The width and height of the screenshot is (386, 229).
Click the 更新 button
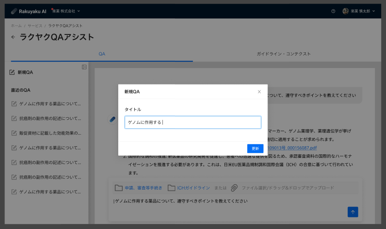(x=255, y=148)
